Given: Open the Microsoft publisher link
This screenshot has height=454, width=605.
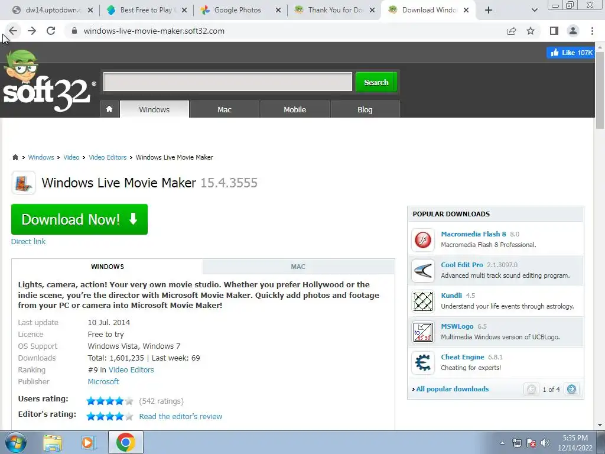Looking at the screenshot, I should click(x=103, y=381).
